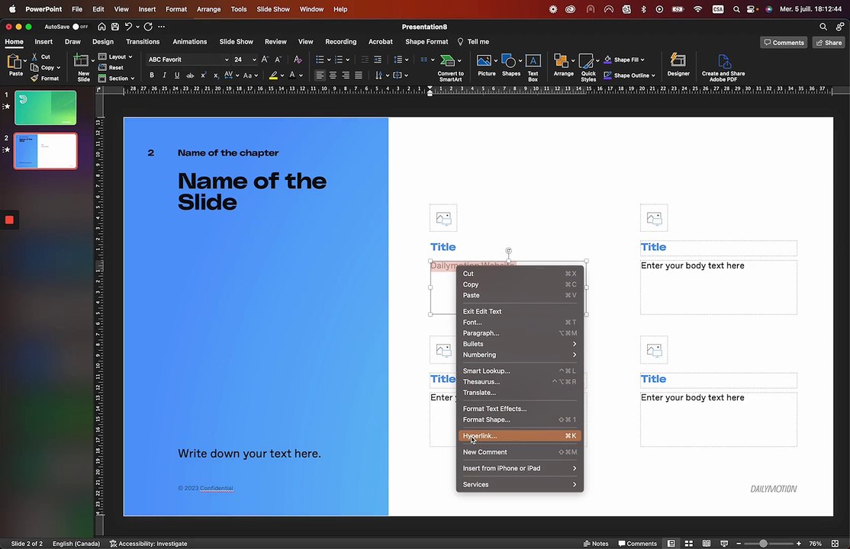Click text highlight color swatch
Viewport: 850px width, 549px height.
click(273, 75)
